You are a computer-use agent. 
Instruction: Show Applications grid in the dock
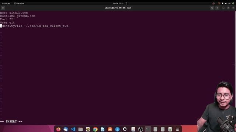point(177,129)
